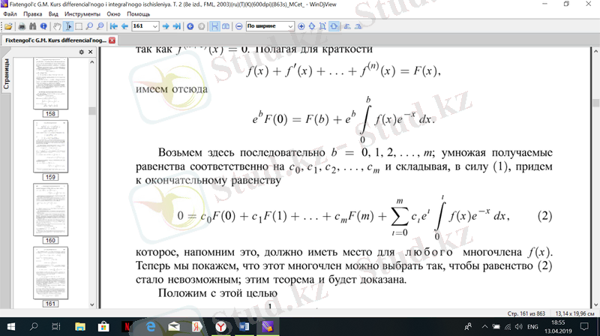Image resolution: width=600 pixels, height=336 pixels.
Task: Open the Вид menu
Action: (53, 14)
